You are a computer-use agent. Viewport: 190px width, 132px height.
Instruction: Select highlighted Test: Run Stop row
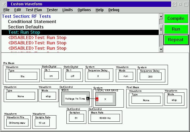pos(80,32)
